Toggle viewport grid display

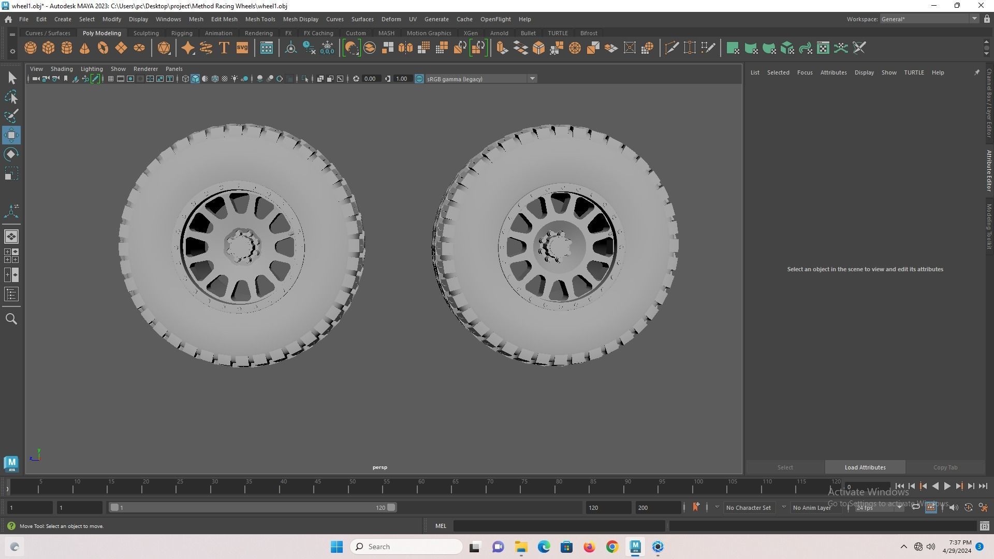(x=110, y=79)
